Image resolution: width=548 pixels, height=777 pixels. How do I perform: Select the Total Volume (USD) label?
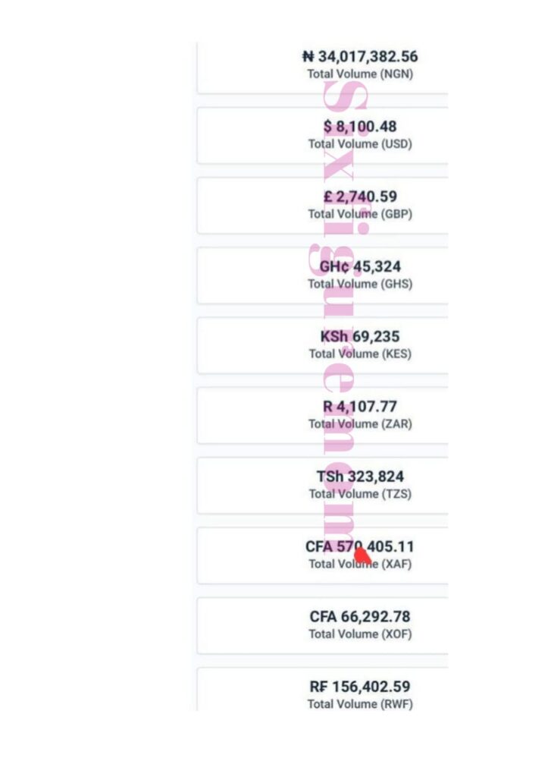pos(360,144)
